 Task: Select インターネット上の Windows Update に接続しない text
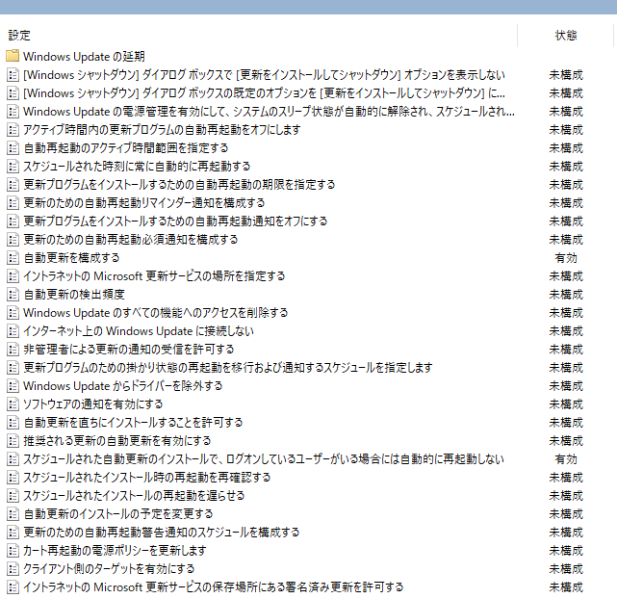coord(139,331)
